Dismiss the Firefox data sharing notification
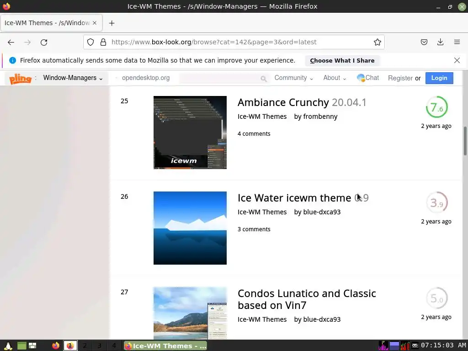Screen dimensions: 468x351 point(457,60)
